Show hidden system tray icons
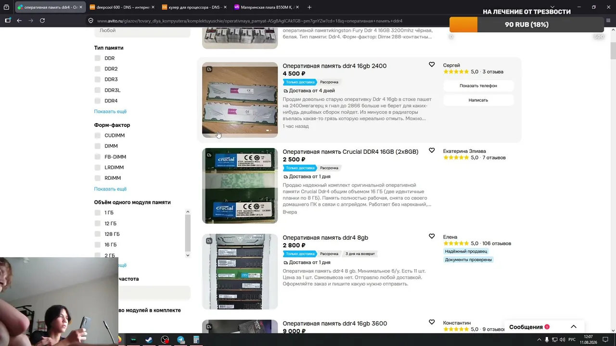 click(x=539, y=340)
